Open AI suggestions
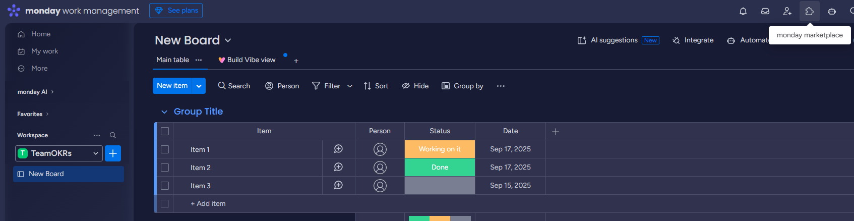Screen dimensions: 854x221 [x=618, y=40]
